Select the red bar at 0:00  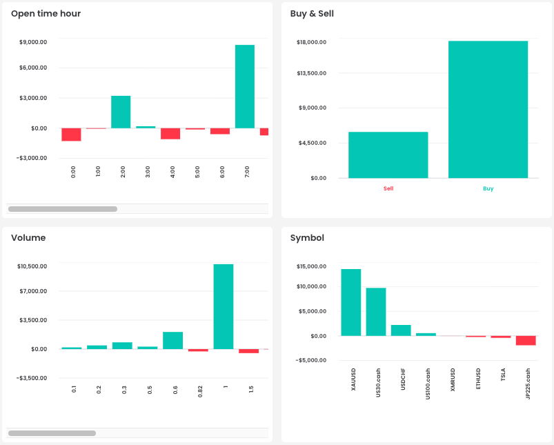pos(73,135)
